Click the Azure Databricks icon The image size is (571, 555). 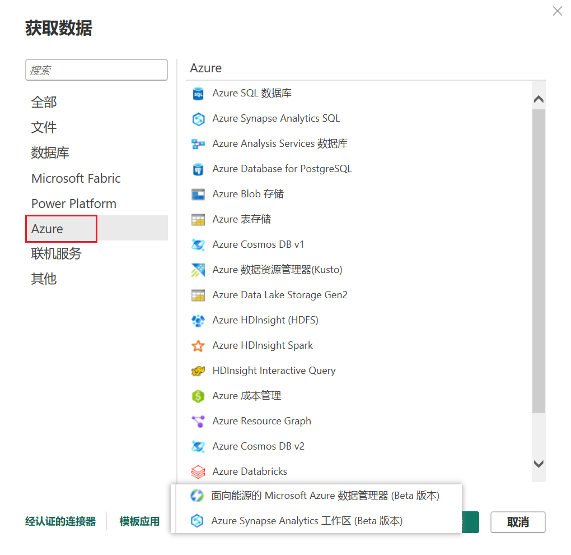[x=198, y=471]
